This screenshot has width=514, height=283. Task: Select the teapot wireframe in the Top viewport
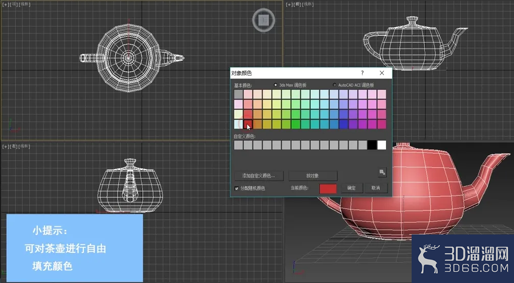[x=128, y=58]
